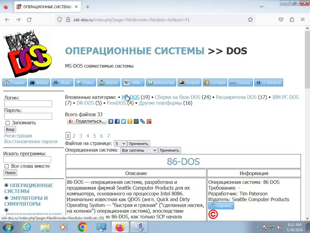Launch Internet Explorer from taskbar
This screenshot has width=310, height=233.
(26, 227)
